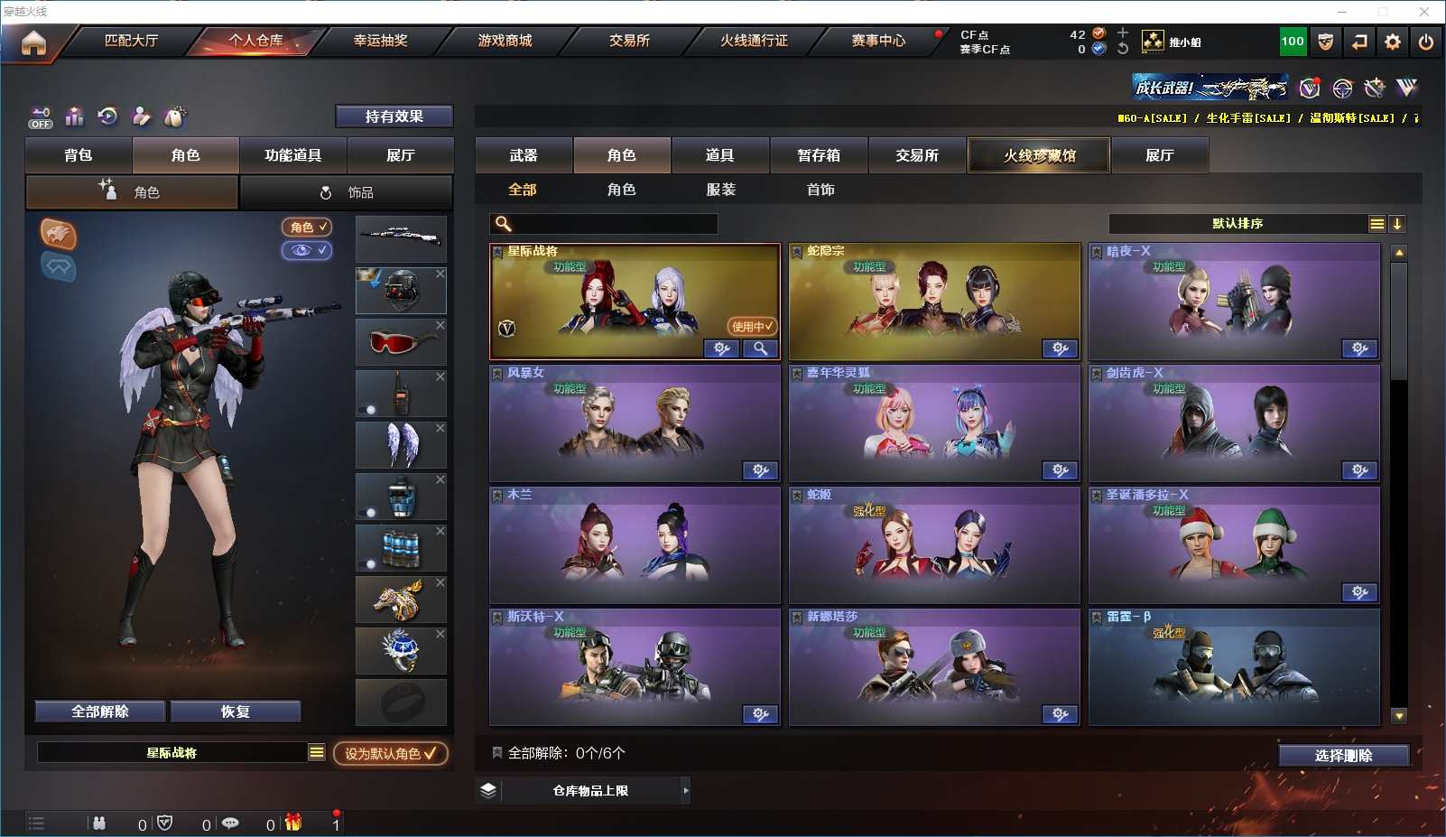Open the 默认排序 sort dropdown
1446x837 pixels.
(x=1237, y=224)
